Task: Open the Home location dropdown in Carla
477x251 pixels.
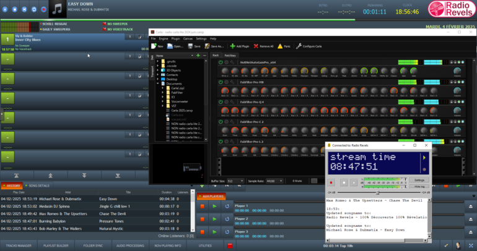Action: click(175, 56)
